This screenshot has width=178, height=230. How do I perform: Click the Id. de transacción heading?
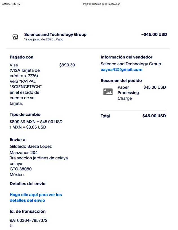pyautogui.click(x=28, y=211)
